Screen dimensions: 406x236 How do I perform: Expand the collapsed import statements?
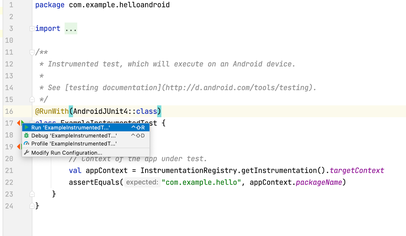(32, 28)
